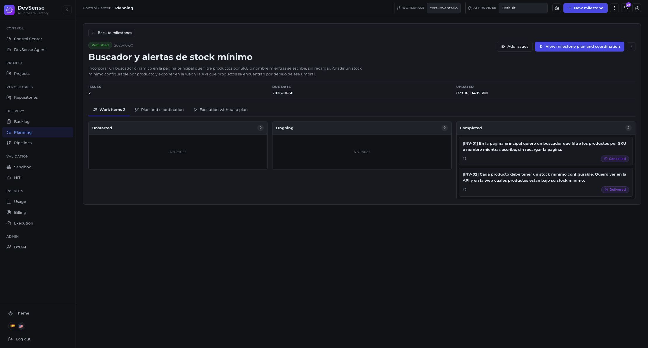
Task: Open Sandbox in the sidebar
Action: (38, 167)
